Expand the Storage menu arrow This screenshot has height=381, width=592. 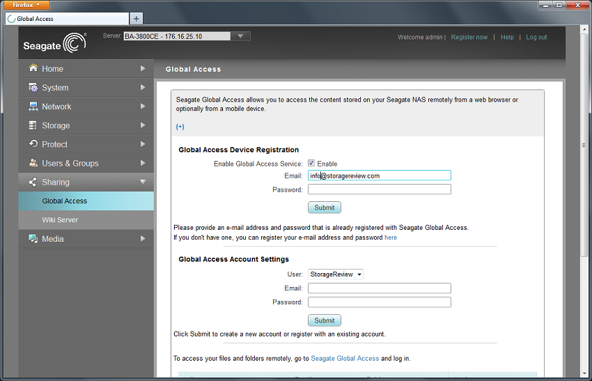(143, 125)
